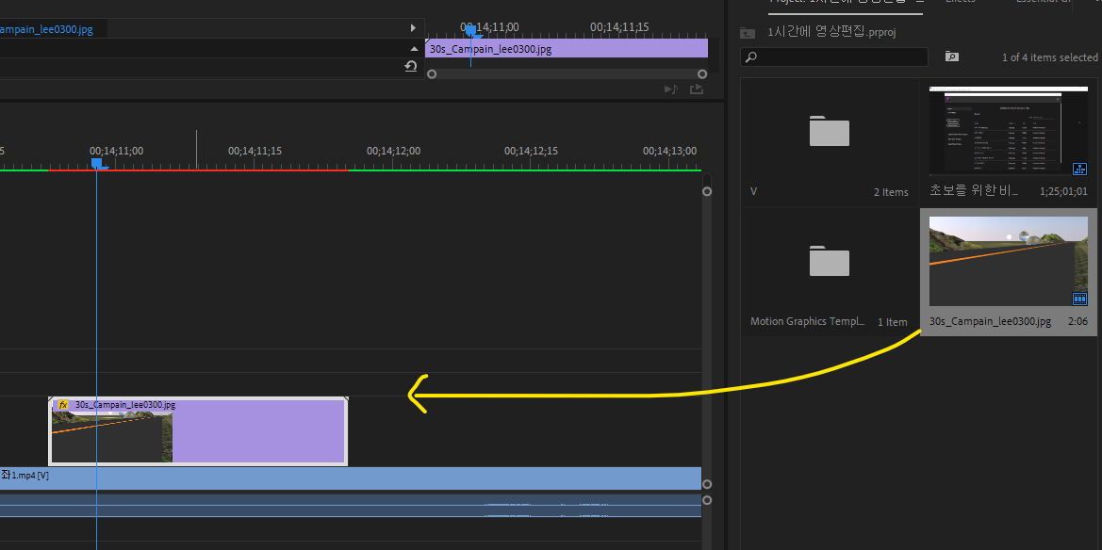The width and height of the screenshot is (1102, 550).
Task: Click the 00;14;11;15 mark on the main timeline ruler
Action: pyautogui.click(x=255, y=151)
